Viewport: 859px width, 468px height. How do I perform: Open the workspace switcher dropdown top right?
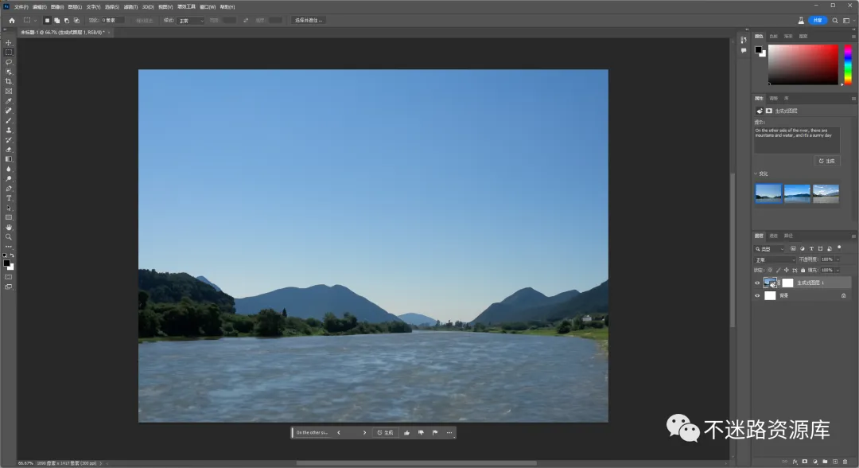coord(848,20)
